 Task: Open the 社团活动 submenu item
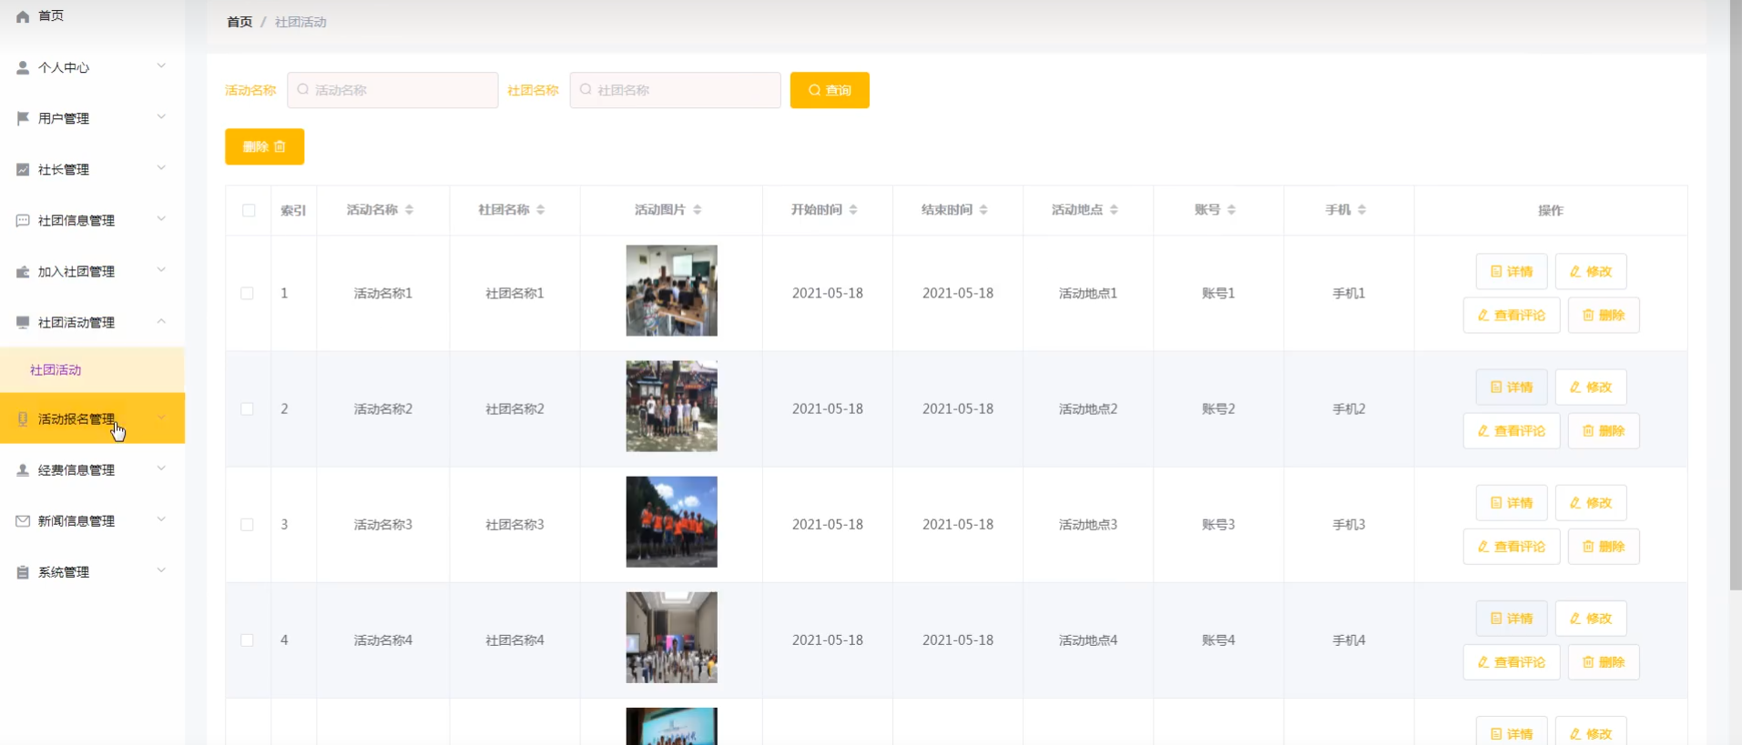pos(92,369)
